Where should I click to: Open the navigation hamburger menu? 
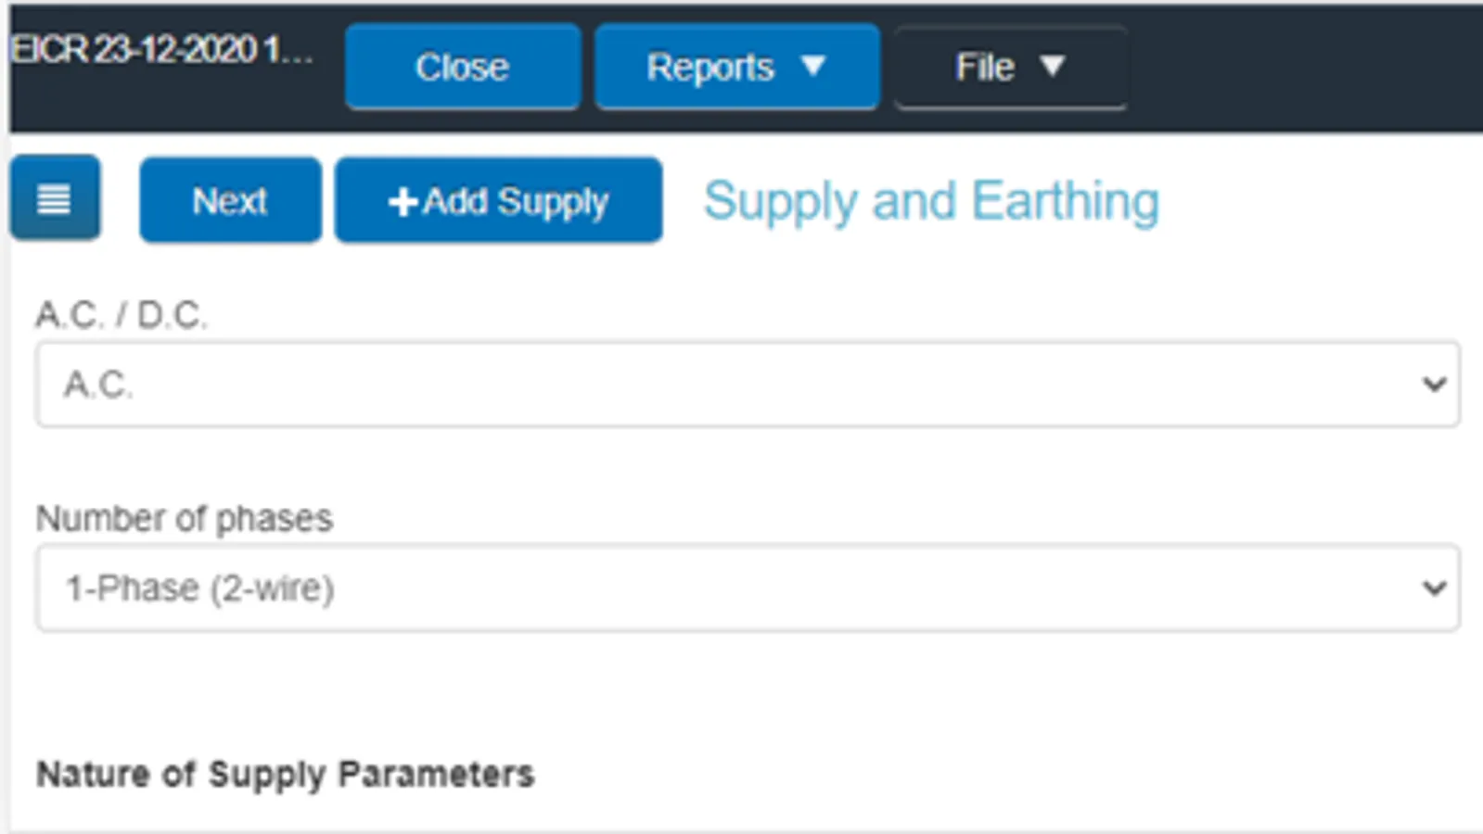(54, 198)
